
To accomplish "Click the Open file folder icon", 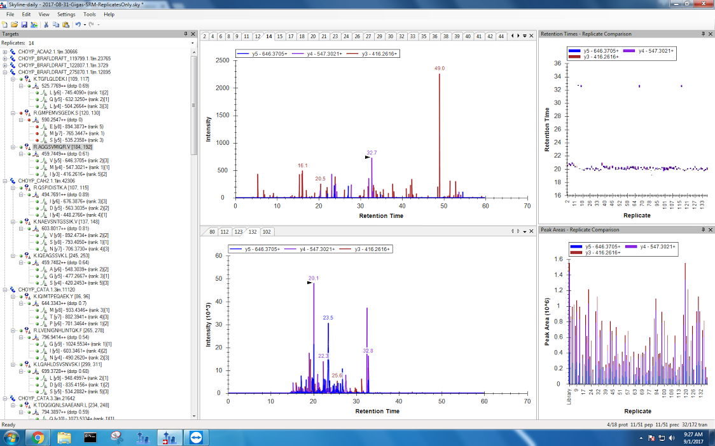I will point(15,24).
